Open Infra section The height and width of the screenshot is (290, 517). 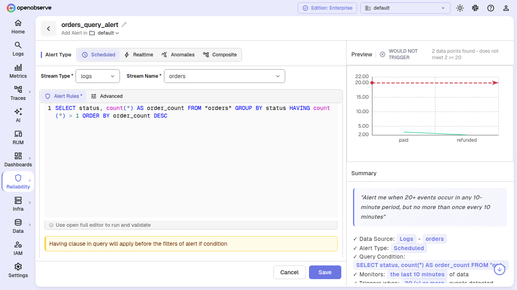tap(18, 204)
